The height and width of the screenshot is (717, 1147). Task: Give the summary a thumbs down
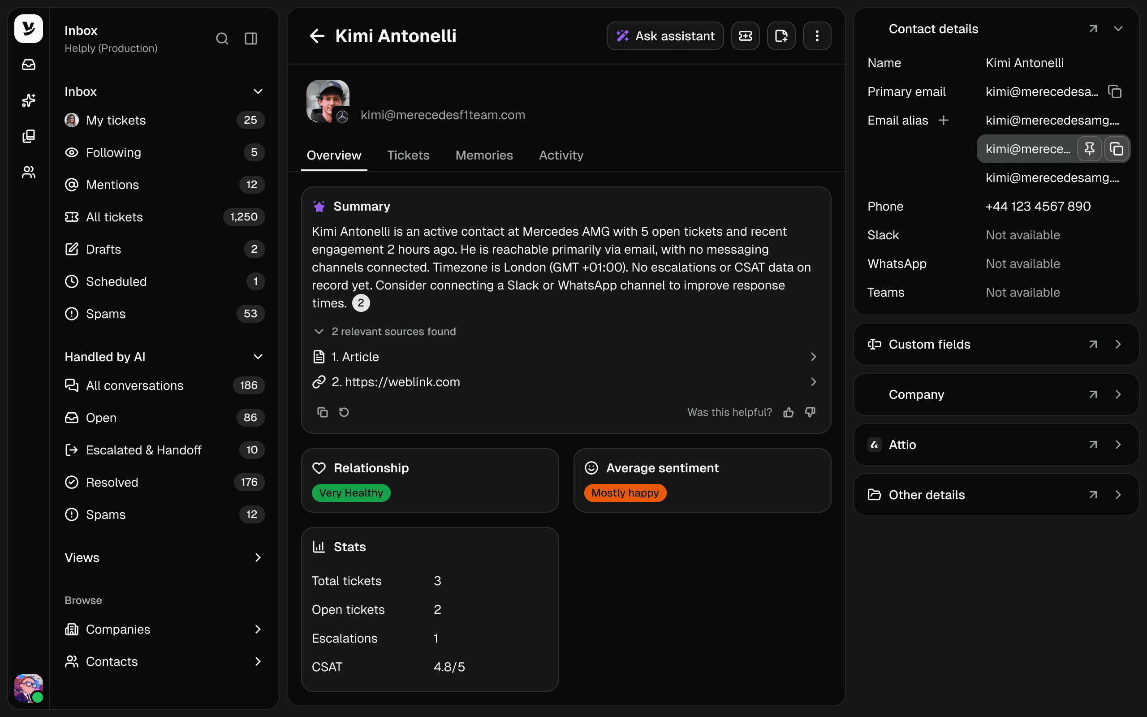811,412
